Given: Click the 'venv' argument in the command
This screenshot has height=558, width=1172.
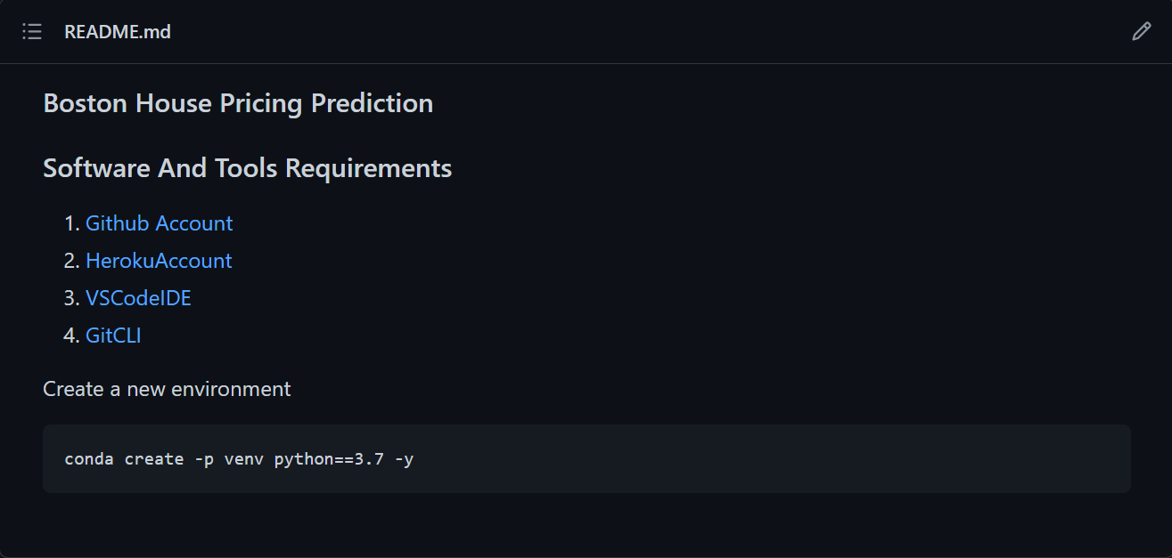Looking at the screenshot, I should (243, 460).
